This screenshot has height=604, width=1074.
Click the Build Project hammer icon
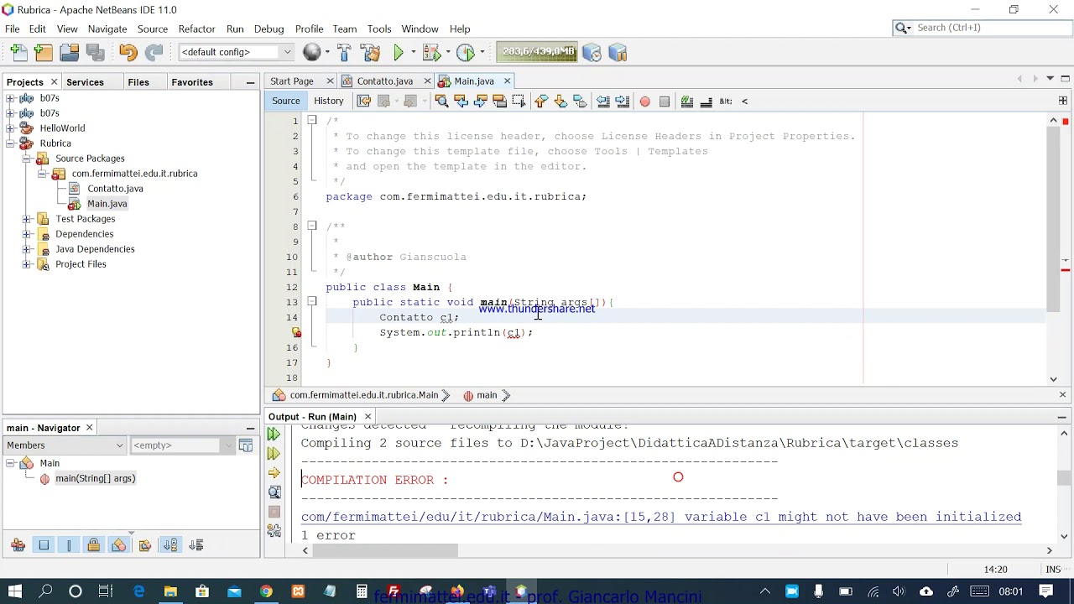(x=344, y=52)
